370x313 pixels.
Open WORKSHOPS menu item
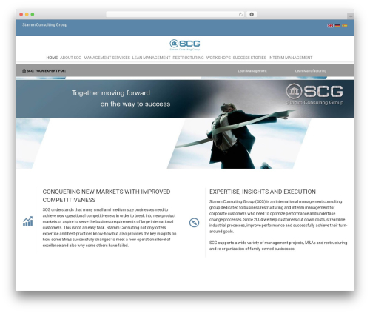pos(218,58)
